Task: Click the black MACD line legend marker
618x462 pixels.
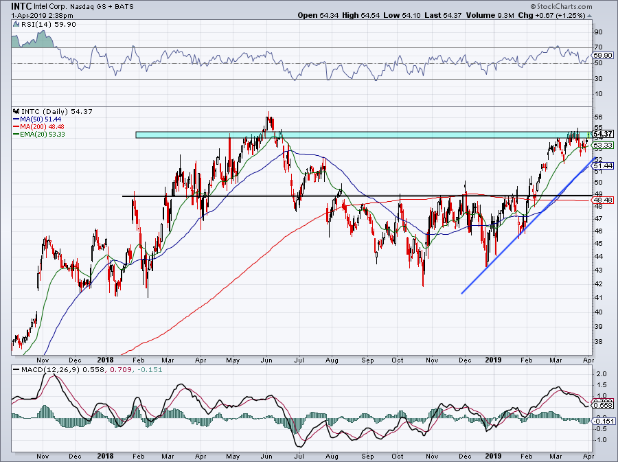Action: (16, 370)
